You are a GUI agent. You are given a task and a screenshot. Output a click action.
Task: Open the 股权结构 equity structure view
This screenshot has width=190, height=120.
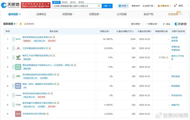click(29, 24)
